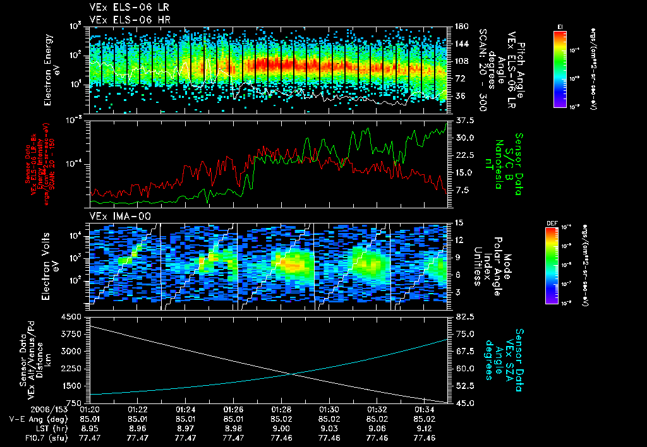Click the '01:28' time tick label
647x447 pixels.
[281, 410]
